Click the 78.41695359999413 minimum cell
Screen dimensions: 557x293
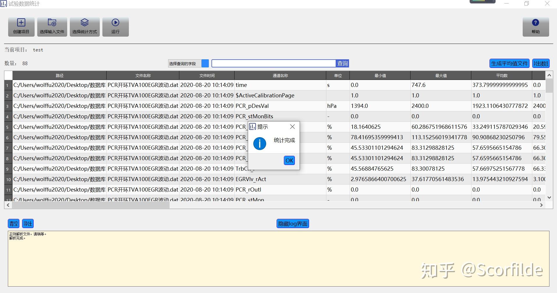coord(380,137)
